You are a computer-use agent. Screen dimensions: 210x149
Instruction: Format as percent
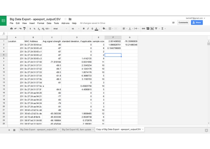34,29
